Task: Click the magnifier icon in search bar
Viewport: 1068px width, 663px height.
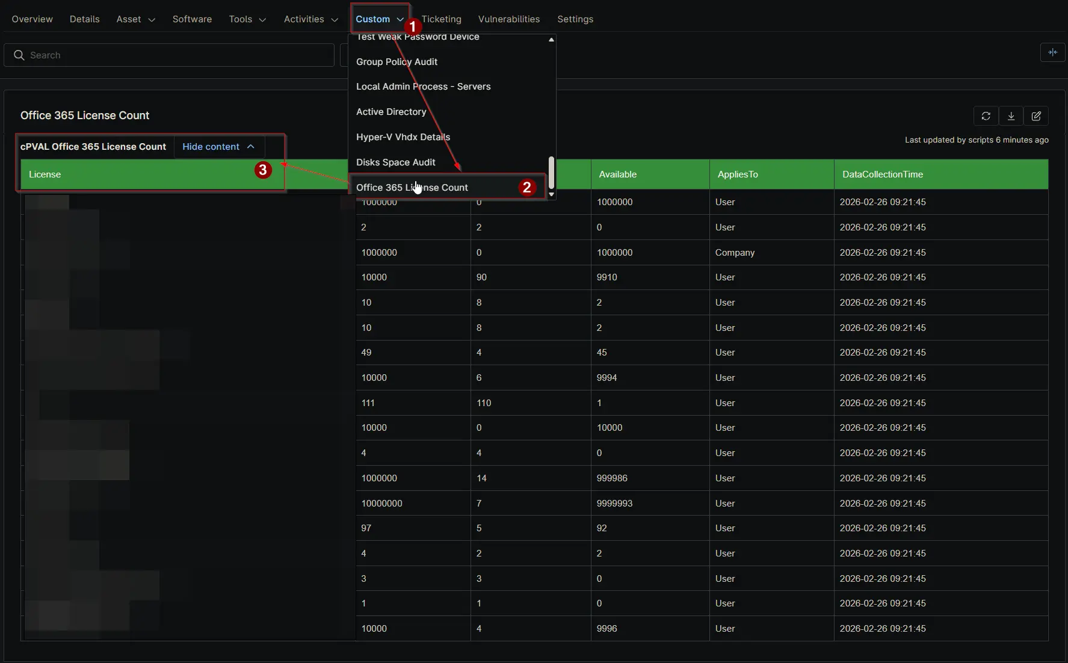Action: tap(19, 55)
